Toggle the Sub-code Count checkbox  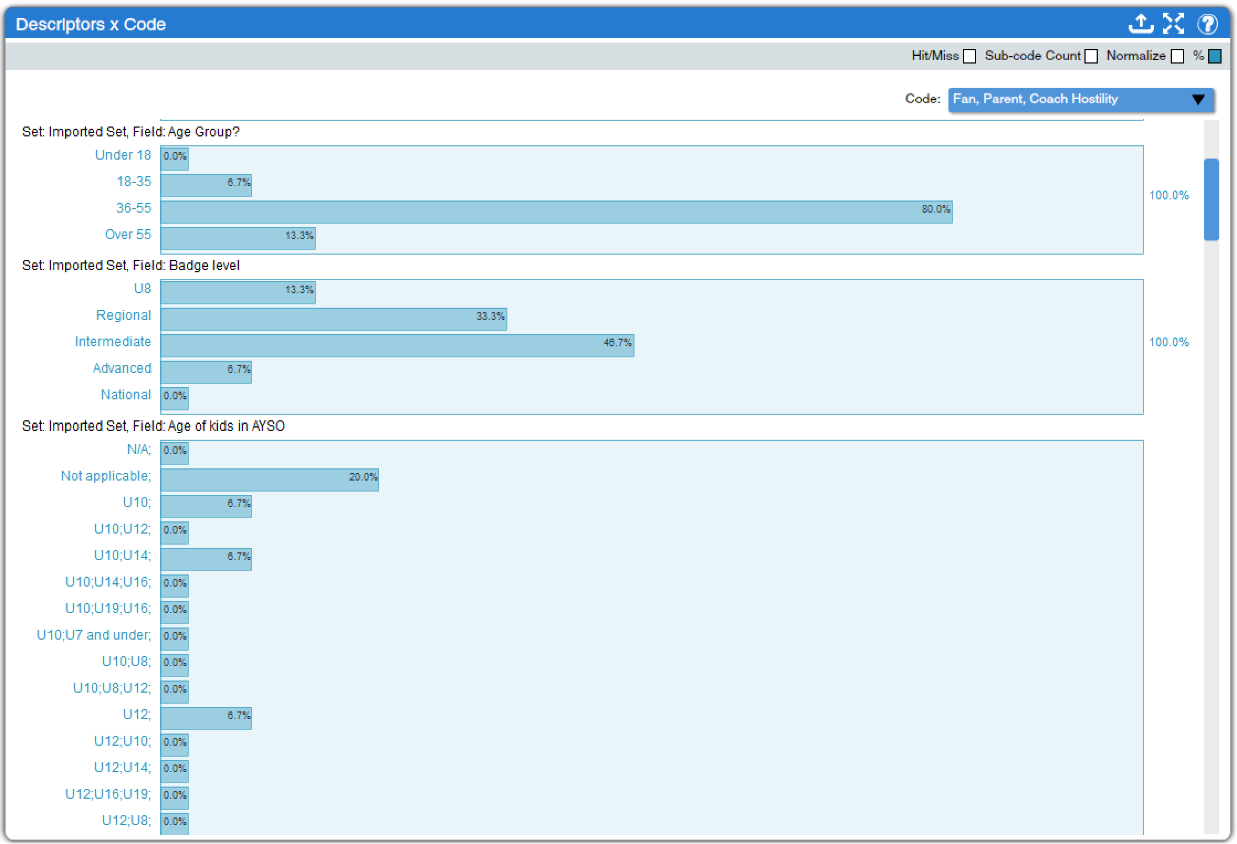click(1091, 56)
